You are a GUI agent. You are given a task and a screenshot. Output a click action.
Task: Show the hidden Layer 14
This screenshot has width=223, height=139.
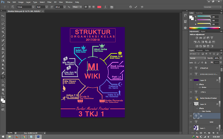coord(190,104)
